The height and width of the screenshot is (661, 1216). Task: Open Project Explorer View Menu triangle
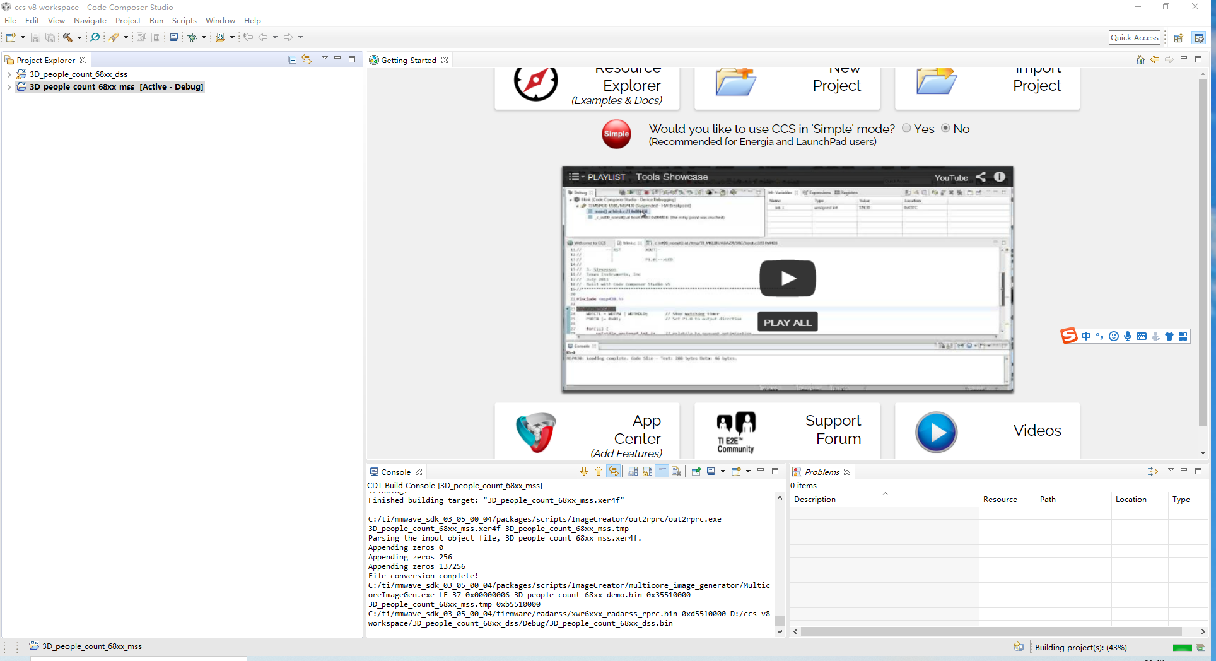pyautogui.click(x=324, y=59)
